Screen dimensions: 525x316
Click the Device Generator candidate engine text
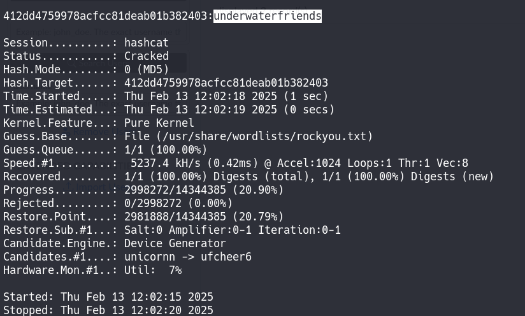(175, 243)
